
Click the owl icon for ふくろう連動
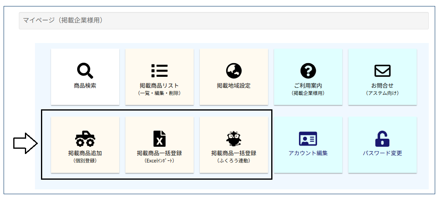coord(233,138)
